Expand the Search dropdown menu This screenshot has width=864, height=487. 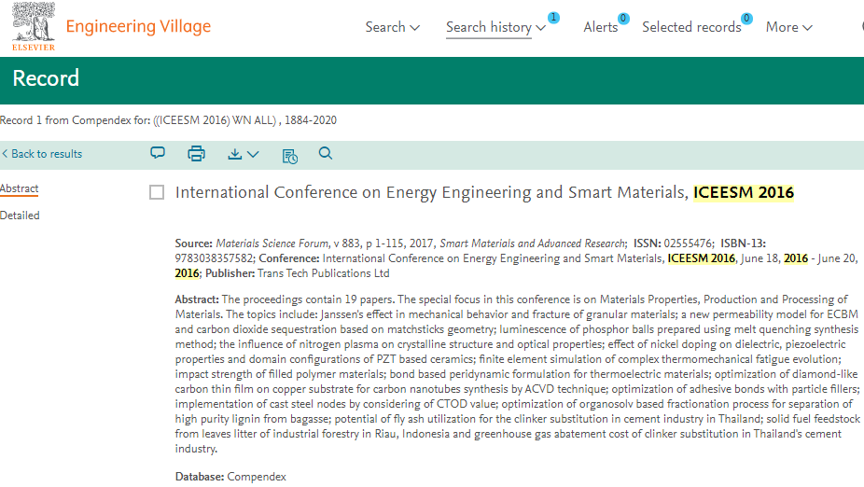[x=392, y=27]
